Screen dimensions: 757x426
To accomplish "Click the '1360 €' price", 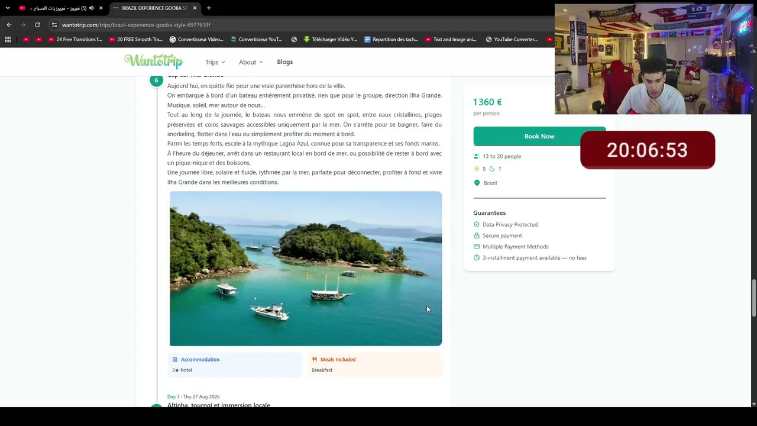I will [x=487, y=102].
